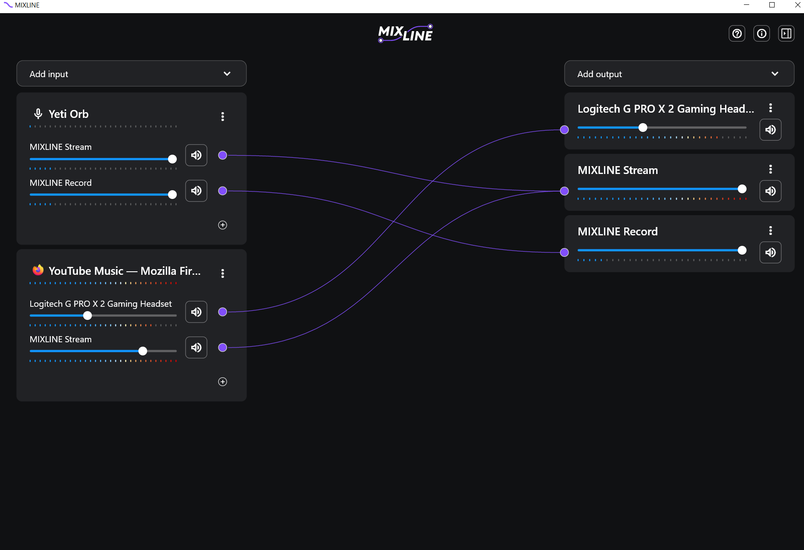
Task: Expand the Add output dropdown
Action: [679, 74]
